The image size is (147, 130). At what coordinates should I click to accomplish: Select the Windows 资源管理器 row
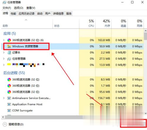pos(73,46)
